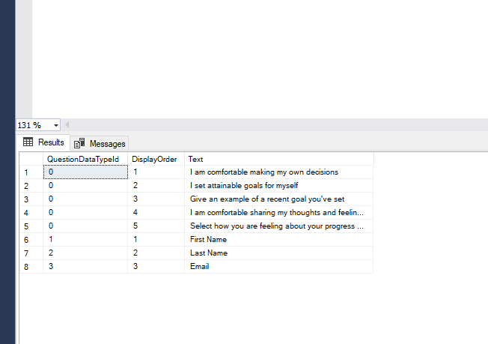Click the Text column header
This screenshot has width=488, height=344.
(x=279, y=159)
